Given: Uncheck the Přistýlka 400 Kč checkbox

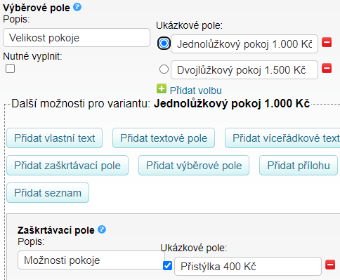Looking at the screenshot, I should click(167, 266).
